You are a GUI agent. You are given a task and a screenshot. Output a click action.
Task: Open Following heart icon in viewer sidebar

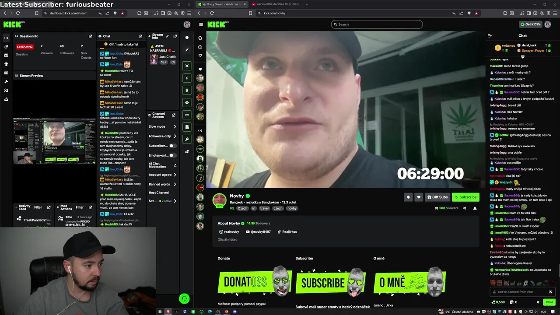click(200, 56)
